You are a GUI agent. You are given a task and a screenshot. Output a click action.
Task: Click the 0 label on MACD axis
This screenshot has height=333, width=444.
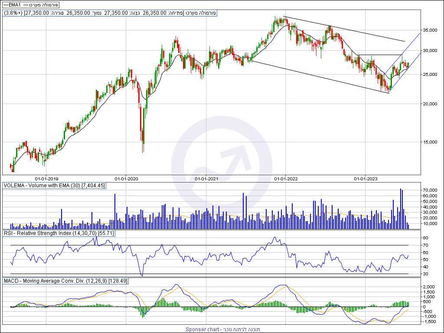point(424,307)
